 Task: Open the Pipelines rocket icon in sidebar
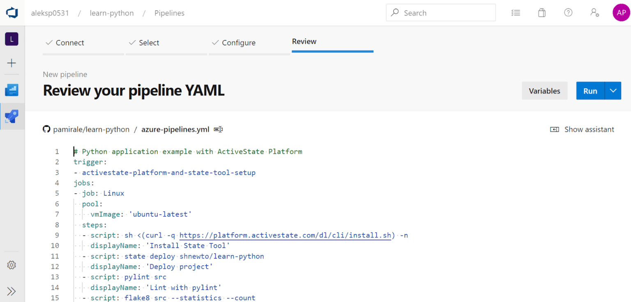12,116
